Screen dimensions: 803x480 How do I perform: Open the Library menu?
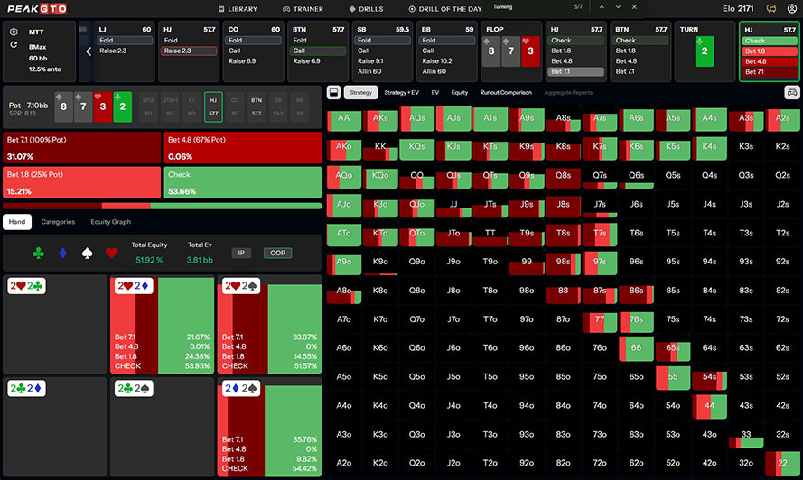238,9
